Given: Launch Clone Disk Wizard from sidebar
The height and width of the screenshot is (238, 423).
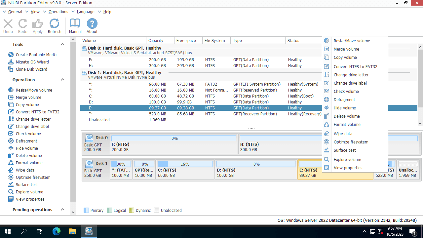Looking at the screenshot, I should point(28,69).
